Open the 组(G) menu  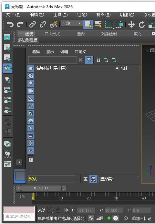(x=82, y=15)
